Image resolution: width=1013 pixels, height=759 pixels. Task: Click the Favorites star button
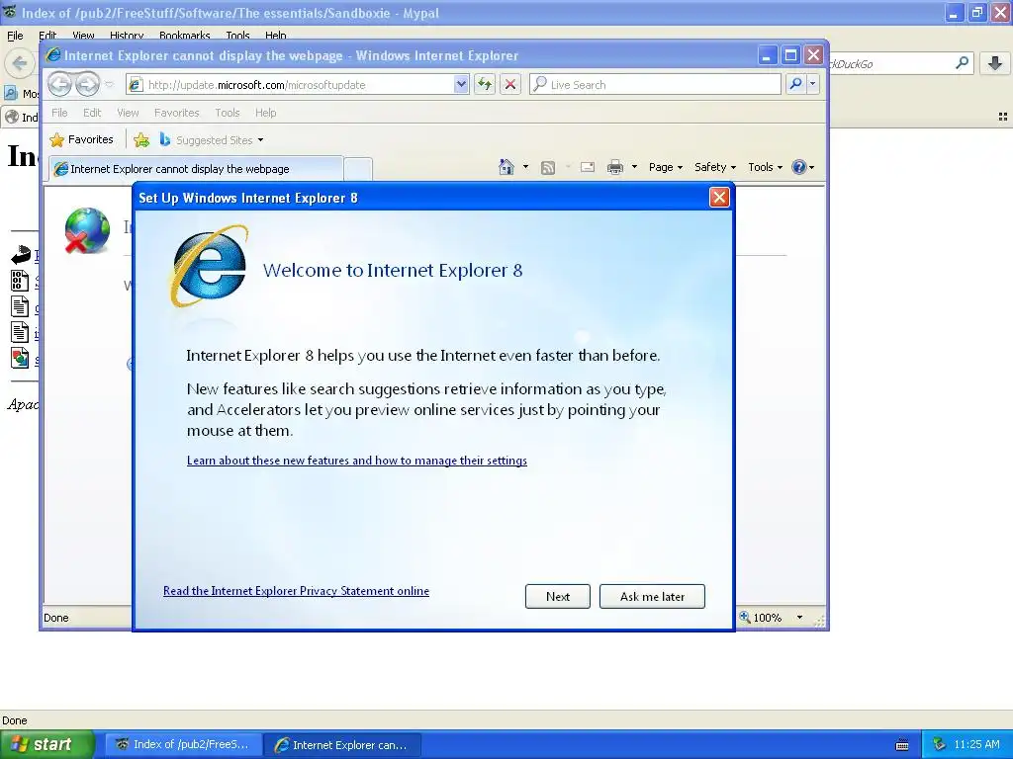click(81, 139)
